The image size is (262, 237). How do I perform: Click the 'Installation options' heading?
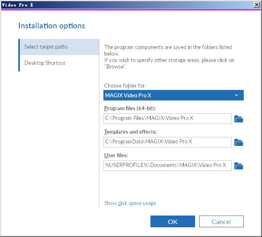(52, 26)
